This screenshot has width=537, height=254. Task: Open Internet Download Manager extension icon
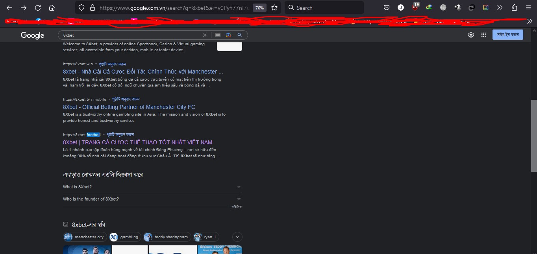click(429, 7)
